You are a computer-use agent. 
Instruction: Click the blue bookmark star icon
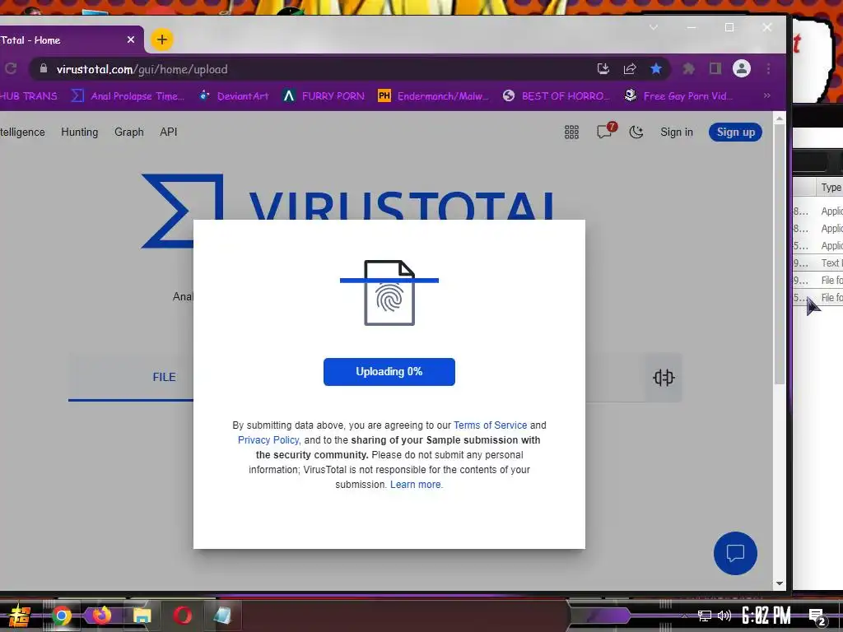656,69
